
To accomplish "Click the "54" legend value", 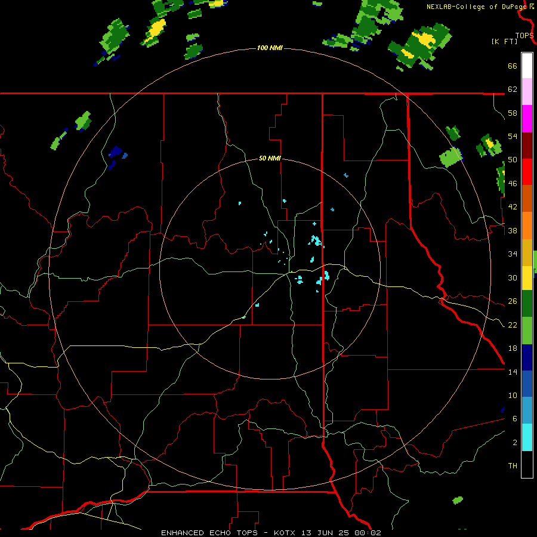I will coord(513,136).
